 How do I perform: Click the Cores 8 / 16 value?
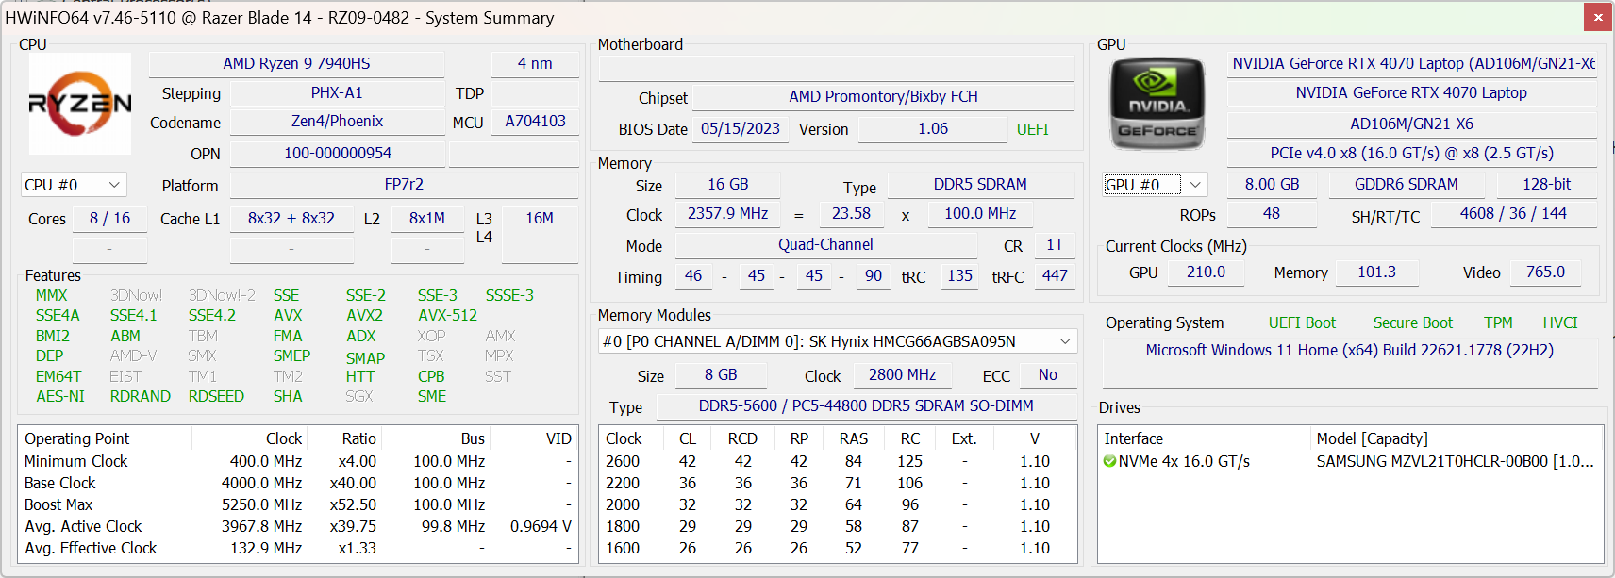pos(109,218)
